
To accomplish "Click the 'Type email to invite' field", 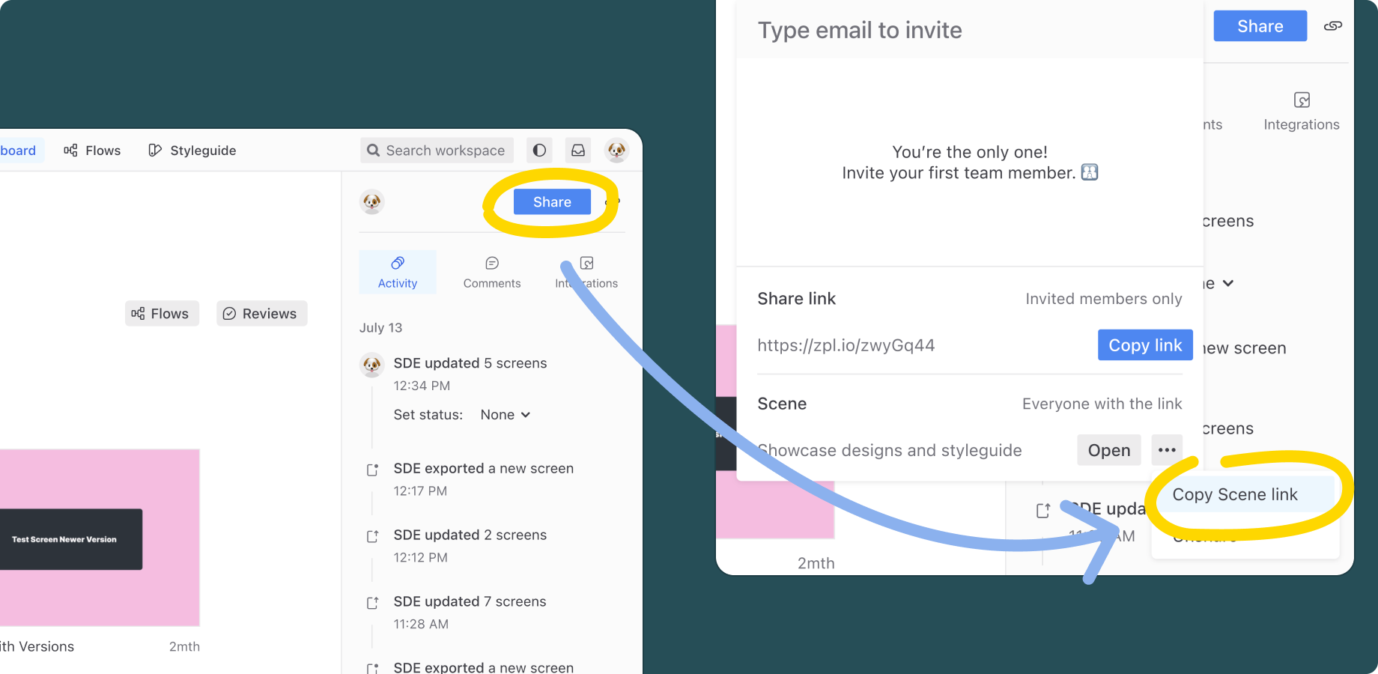I will 970,30.
